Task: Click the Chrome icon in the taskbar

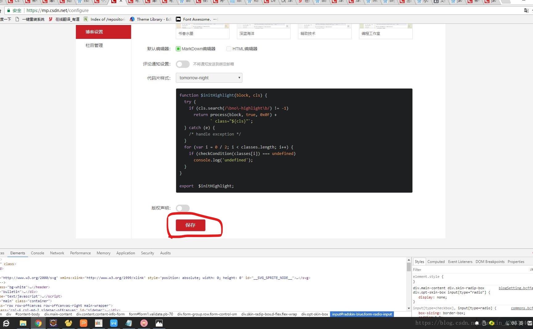Action: coord(38,323)
